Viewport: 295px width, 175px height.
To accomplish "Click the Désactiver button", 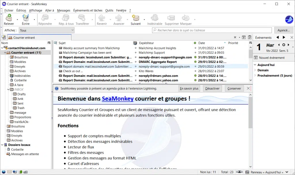I will (x=212, y=88).
